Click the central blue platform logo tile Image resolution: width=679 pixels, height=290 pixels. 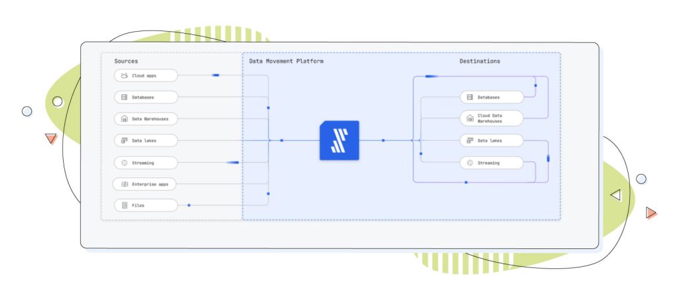point(339,140)
